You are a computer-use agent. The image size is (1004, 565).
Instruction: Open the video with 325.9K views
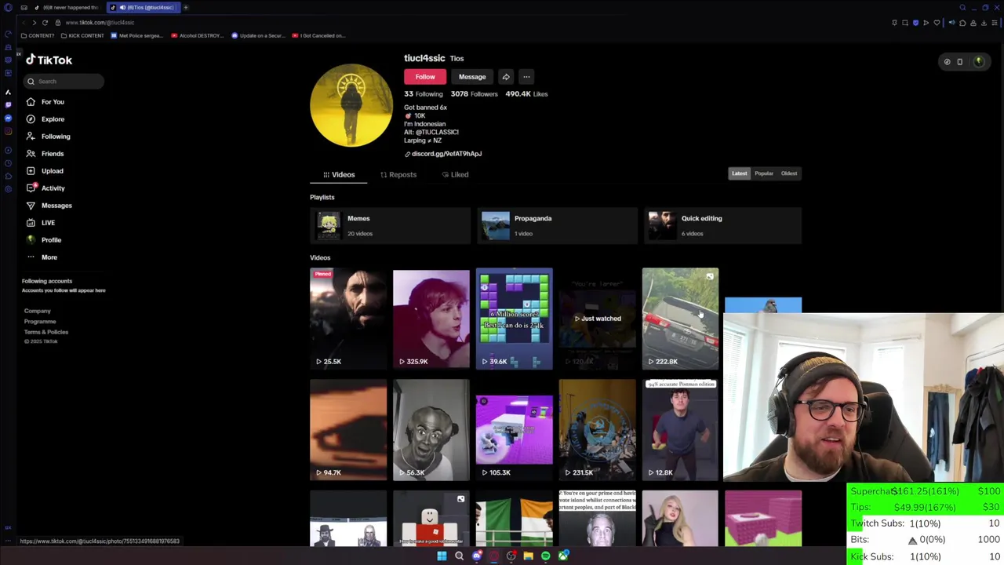[x=431, y=319]
